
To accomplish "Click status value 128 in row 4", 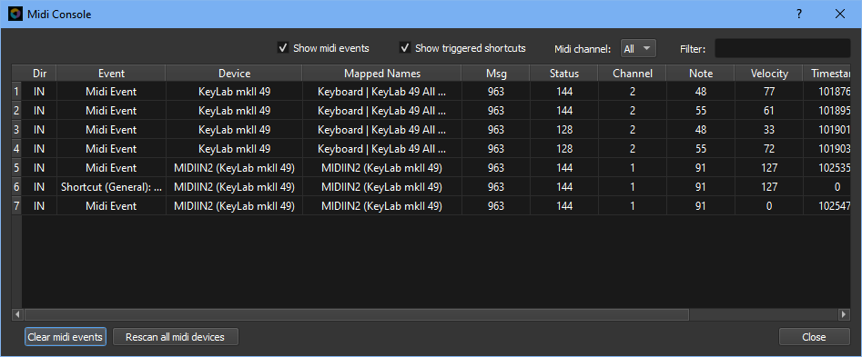I will coord(564,149).
